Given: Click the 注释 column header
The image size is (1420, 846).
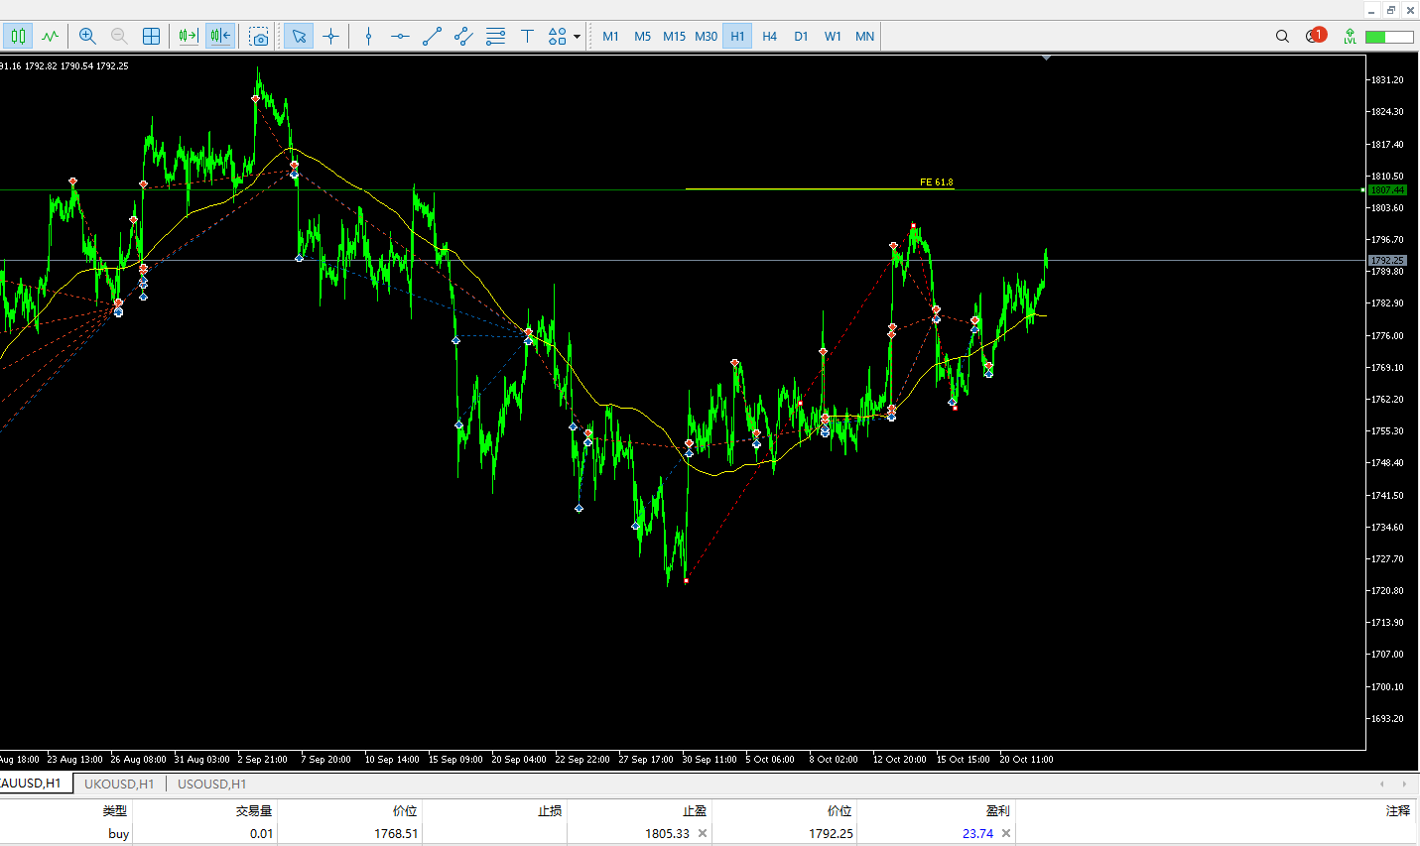Looking at the screenshot, I should (1398, 811).
